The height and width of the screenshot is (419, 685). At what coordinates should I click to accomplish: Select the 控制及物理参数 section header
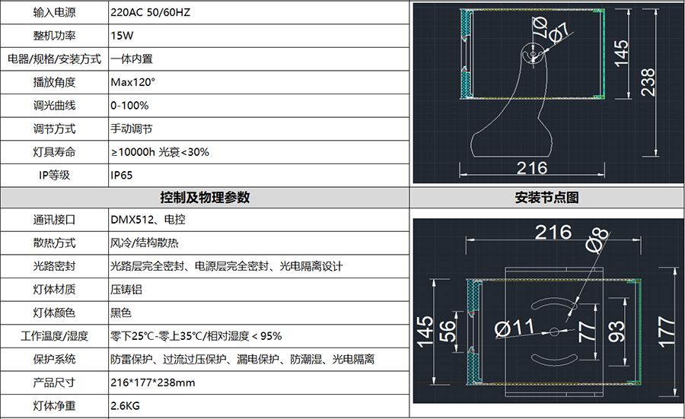(x=205, y=198)
